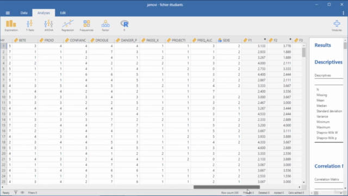Select the PASSE_X column header
The image size is (348, 196).
click(153, 40)
